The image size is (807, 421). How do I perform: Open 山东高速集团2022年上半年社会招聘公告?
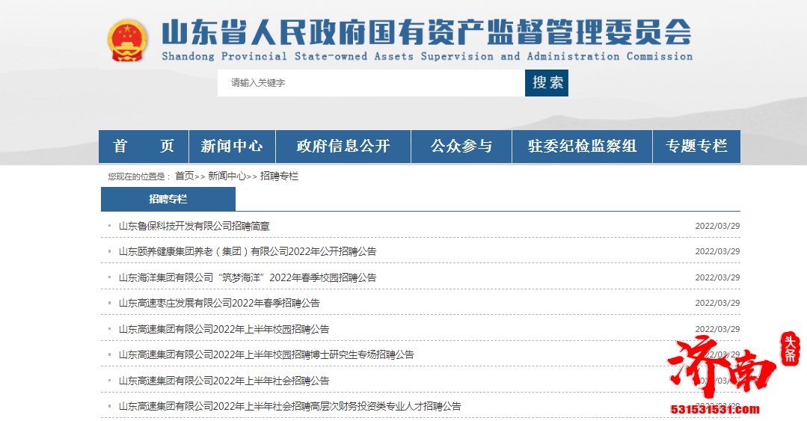224,381
